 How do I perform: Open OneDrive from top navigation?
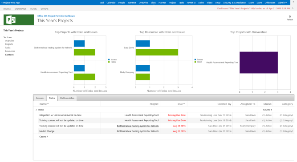coord(143,3)
